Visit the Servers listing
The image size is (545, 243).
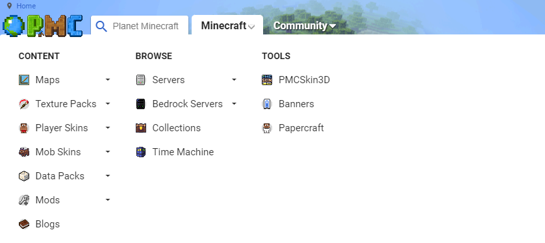(168, 80)
